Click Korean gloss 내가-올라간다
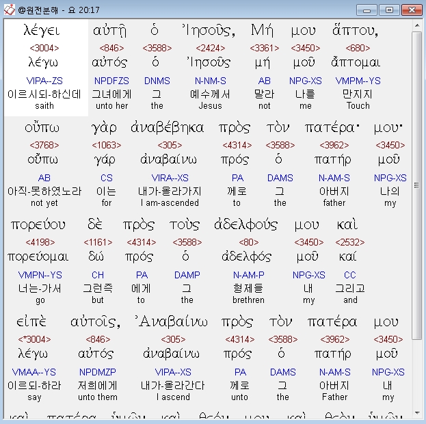 [x=173, y=386]
